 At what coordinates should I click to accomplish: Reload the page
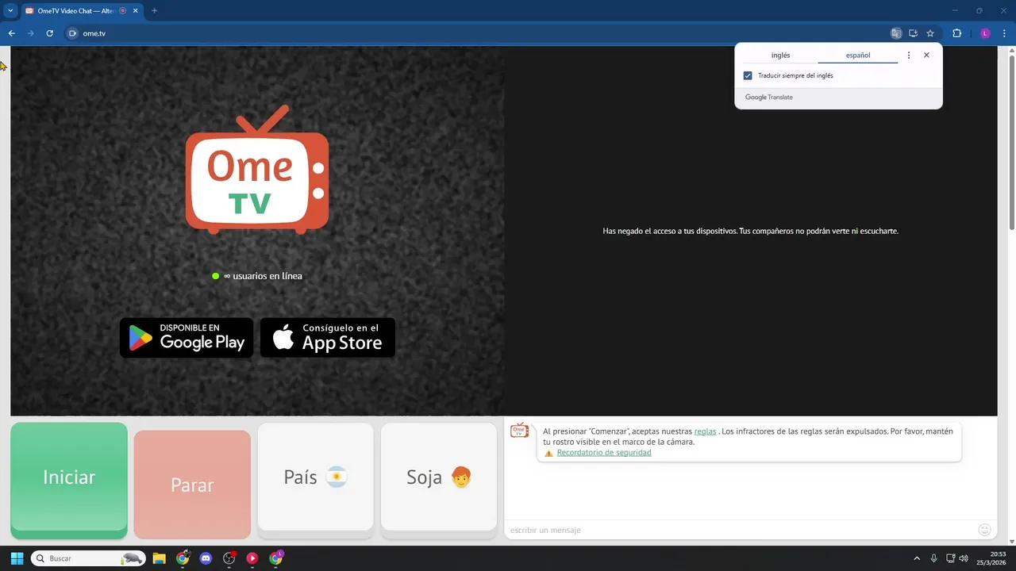49,33
